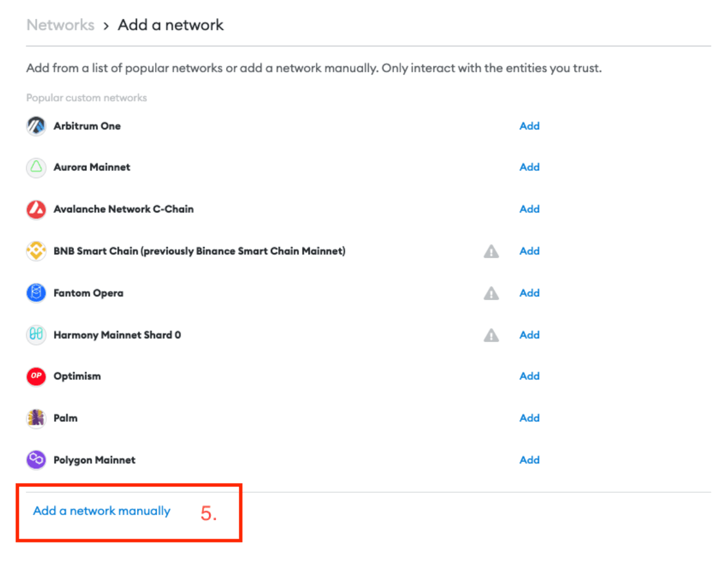Add the Aurora Mainnet network

[x=529, y=167]
